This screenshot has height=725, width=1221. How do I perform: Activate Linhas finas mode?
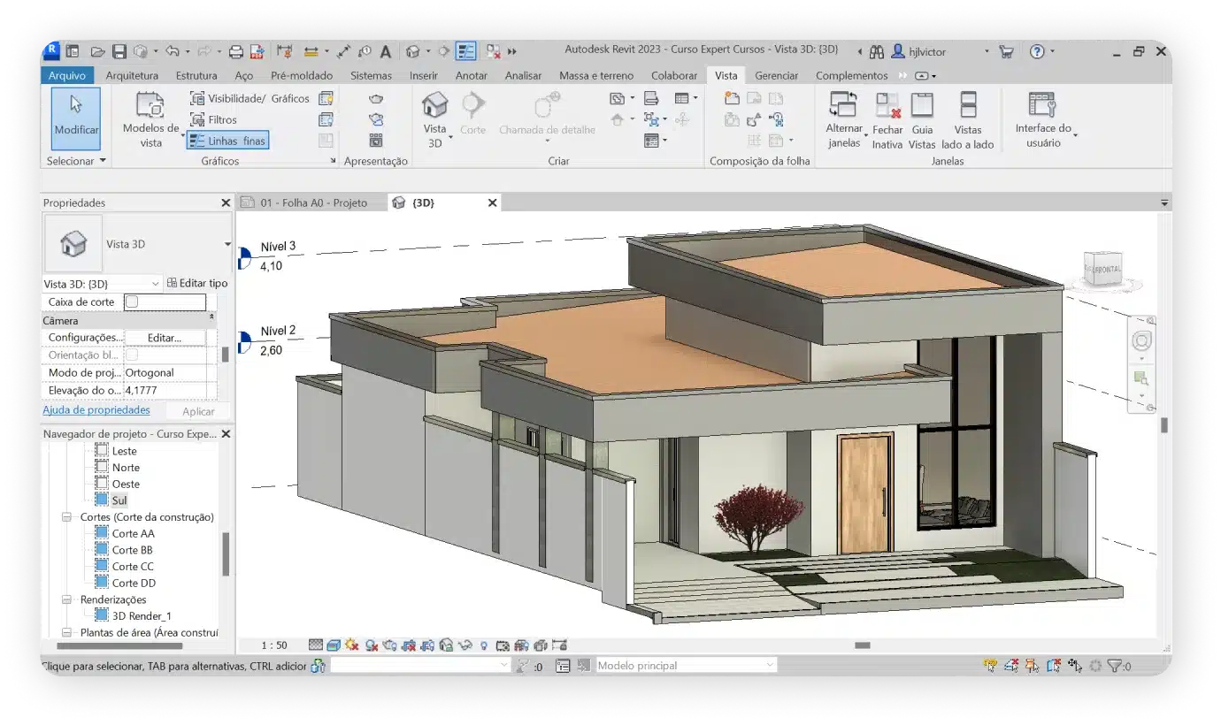click(x=227, y=140)
